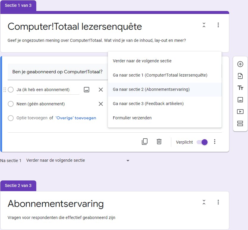The height and width of the screenshot is (230, 248).
Task: Click radio button next to 'Optie toevoegen'
Action: tap(11, 118)
